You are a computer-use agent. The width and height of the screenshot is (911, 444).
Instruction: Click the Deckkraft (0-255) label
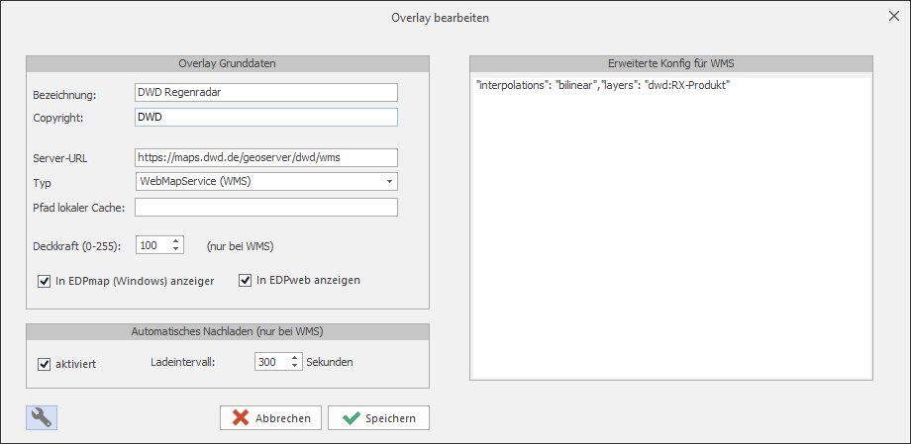tap(77, 246)
